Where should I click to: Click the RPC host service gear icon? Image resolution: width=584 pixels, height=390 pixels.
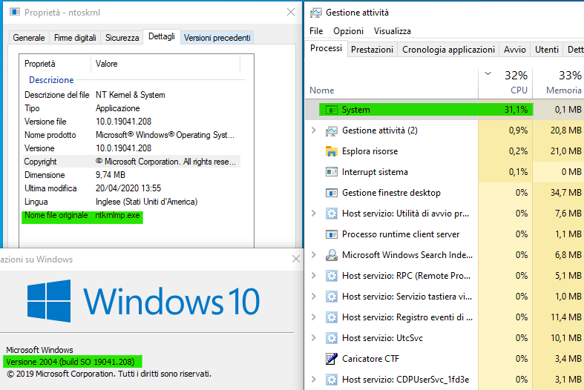(332, 276)
